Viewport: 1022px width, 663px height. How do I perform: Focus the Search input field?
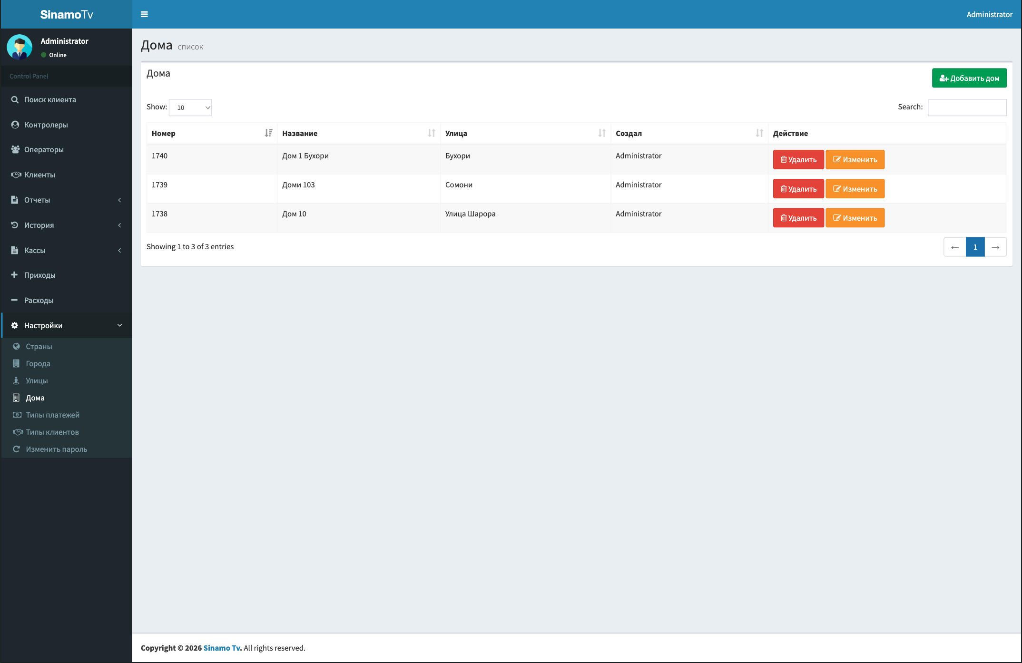[x=967, y=107]
